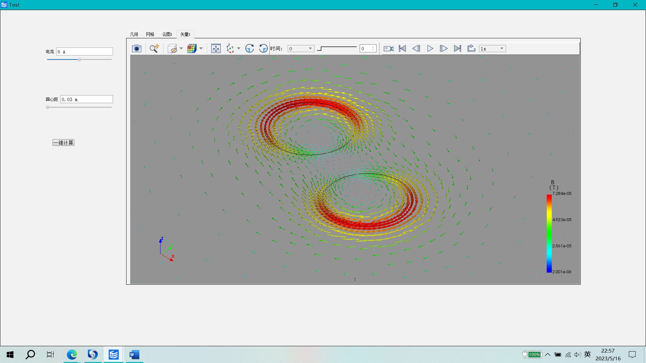Jump to last frame button
Image resolution: width=646 pixels, height=363 pixels.
pyautogui.click(x=458, y=49)
